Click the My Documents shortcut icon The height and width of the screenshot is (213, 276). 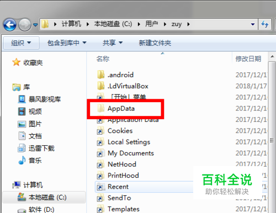pyautogui.click(x=100, y=153)
